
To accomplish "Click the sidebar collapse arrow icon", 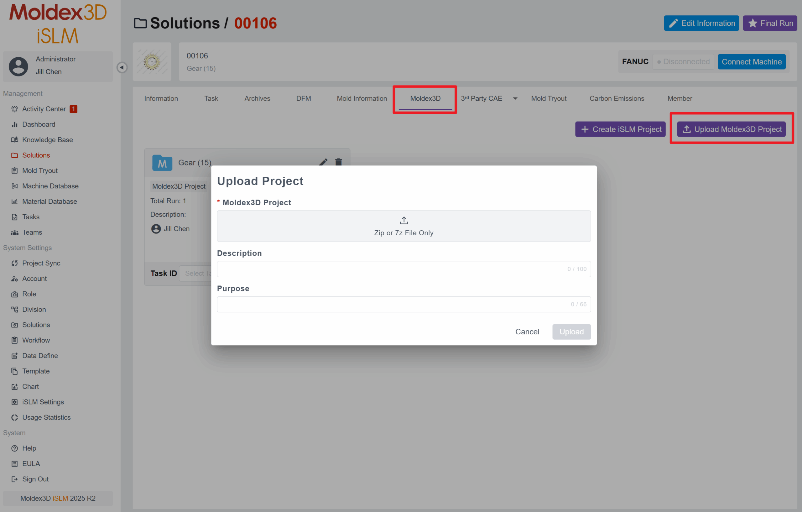I will [x=122, y=68].
